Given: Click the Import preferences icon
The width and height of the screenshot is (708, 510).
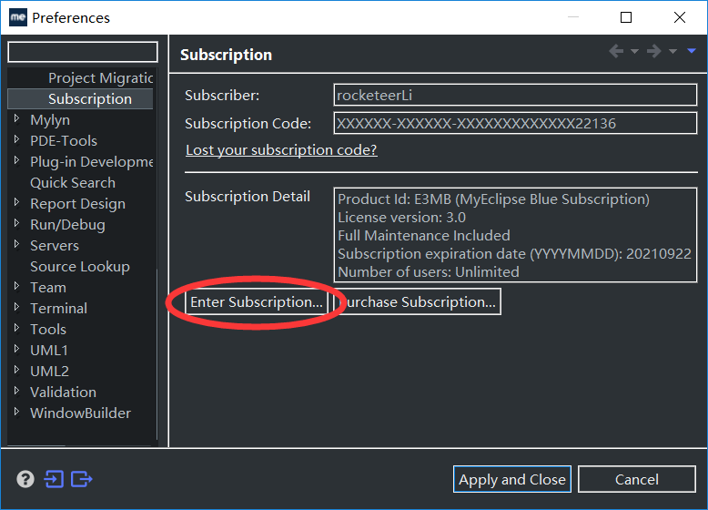Looking at the screenshot, I should pos(54,479).
